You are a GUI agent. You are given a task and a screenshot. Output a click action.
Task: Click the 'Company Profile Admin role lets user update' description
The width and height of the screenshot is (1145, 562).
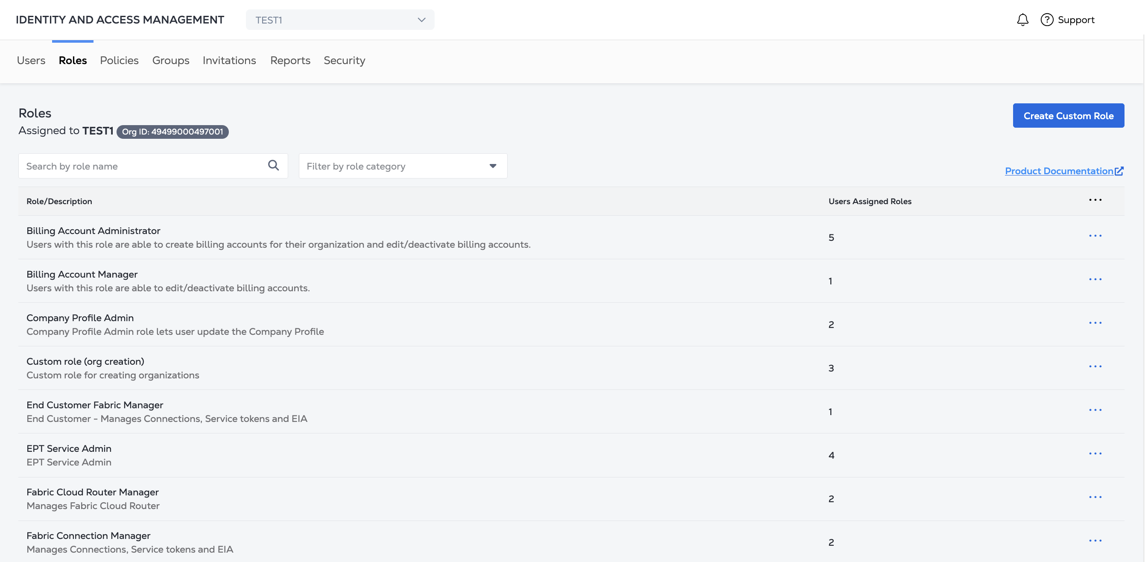[x=175, y=332]
